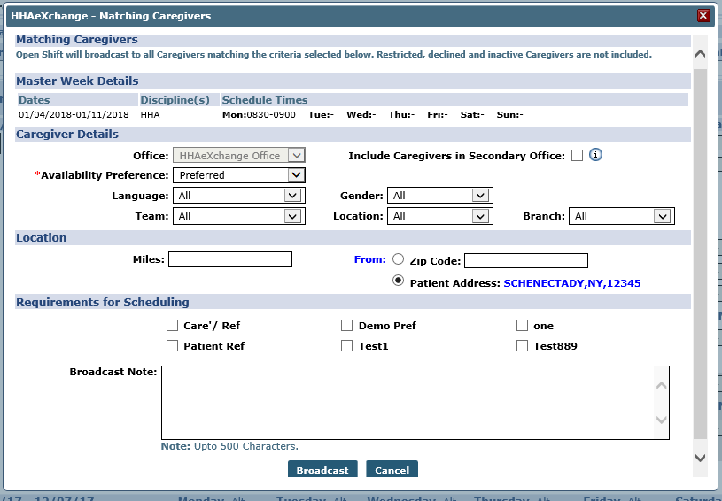
Task: Expand the Branch dropdown
Action: click(622, 216)
